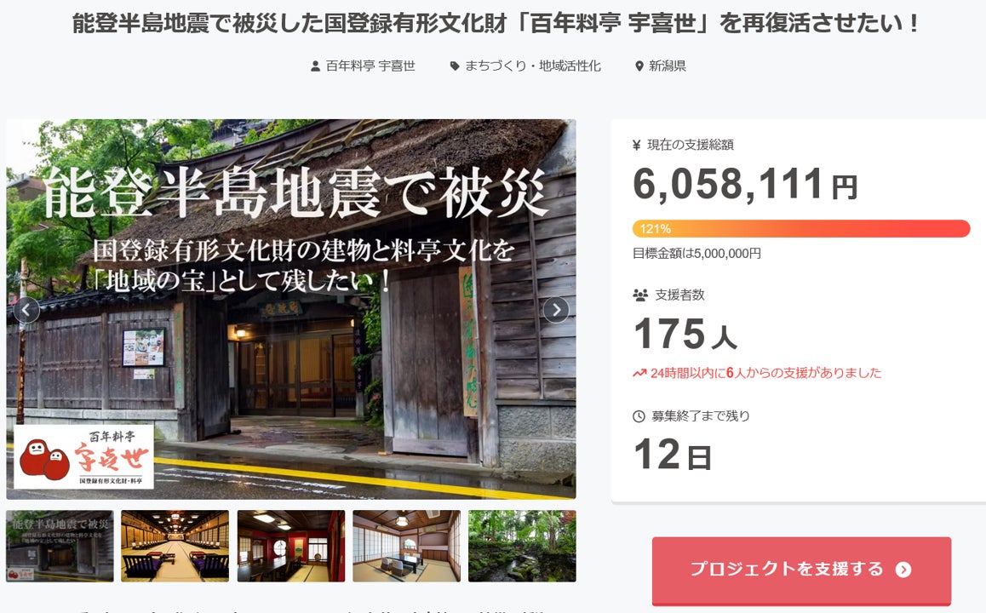Click the arrow icon inside プロジェクトを支援する button
Viewport: 986px width, 613px height.
point(903,570)
